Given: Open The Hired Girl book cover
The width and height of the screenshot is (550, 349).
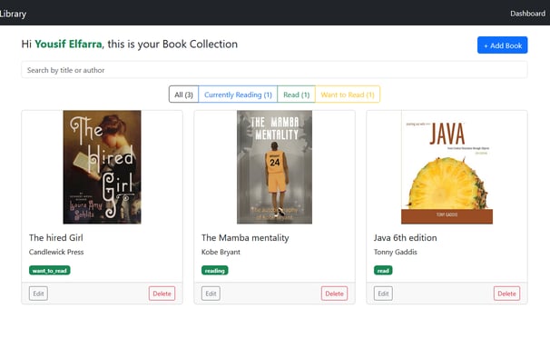Looking at the screenshot, I should coord(102,167).
